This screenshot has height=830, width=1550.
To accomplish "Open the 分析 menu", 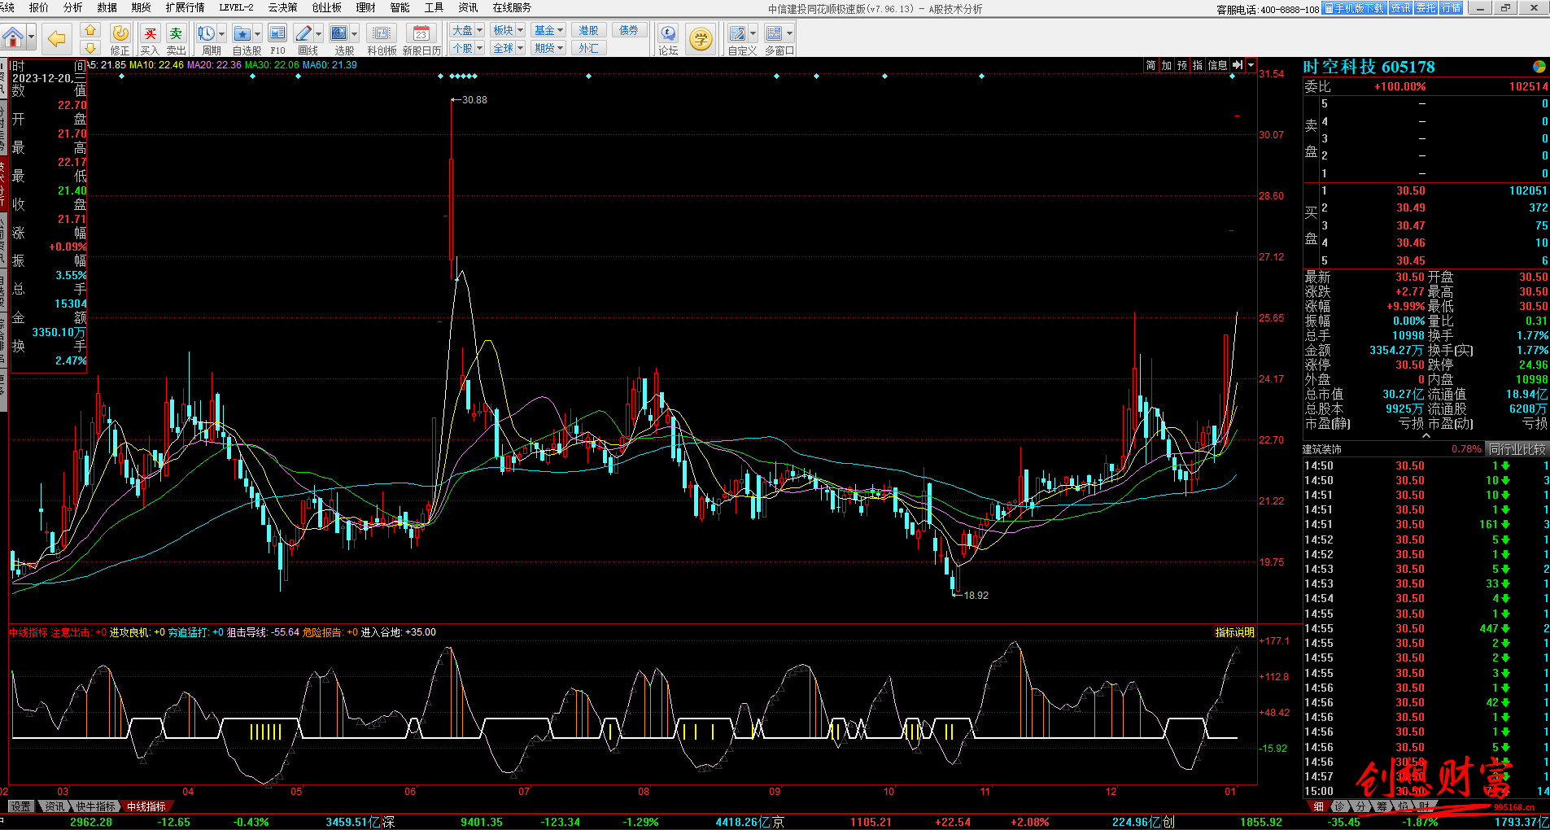I will coord(72,7).
